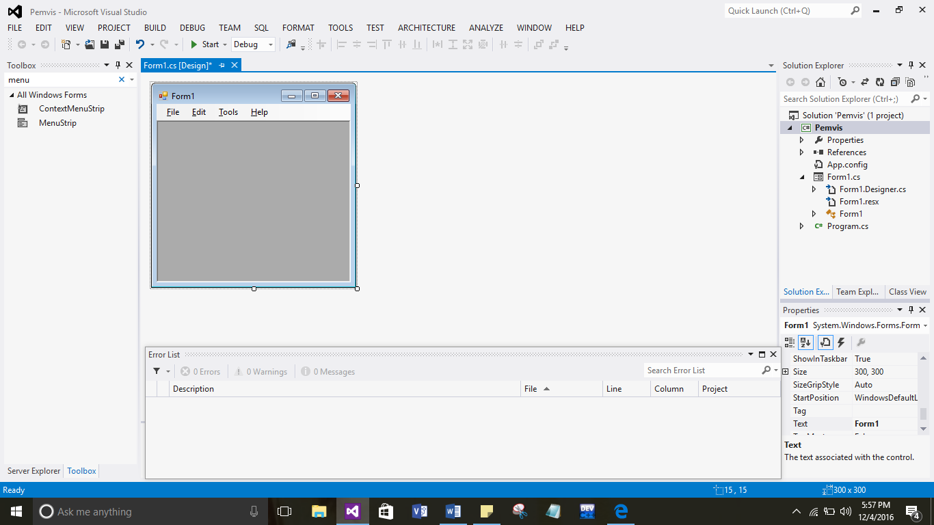Open the ARCHITECTURE menu
The width and height of the screenshot is (934, 525).
(427, 28)
